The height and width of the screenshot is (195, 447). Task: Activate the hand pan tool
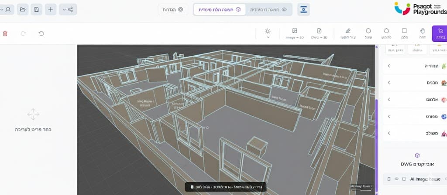coord(423,34)
